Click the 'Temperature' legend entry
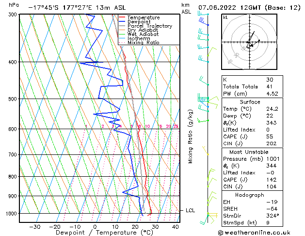This screenshot has width=305, height=236. pos(144,17)
